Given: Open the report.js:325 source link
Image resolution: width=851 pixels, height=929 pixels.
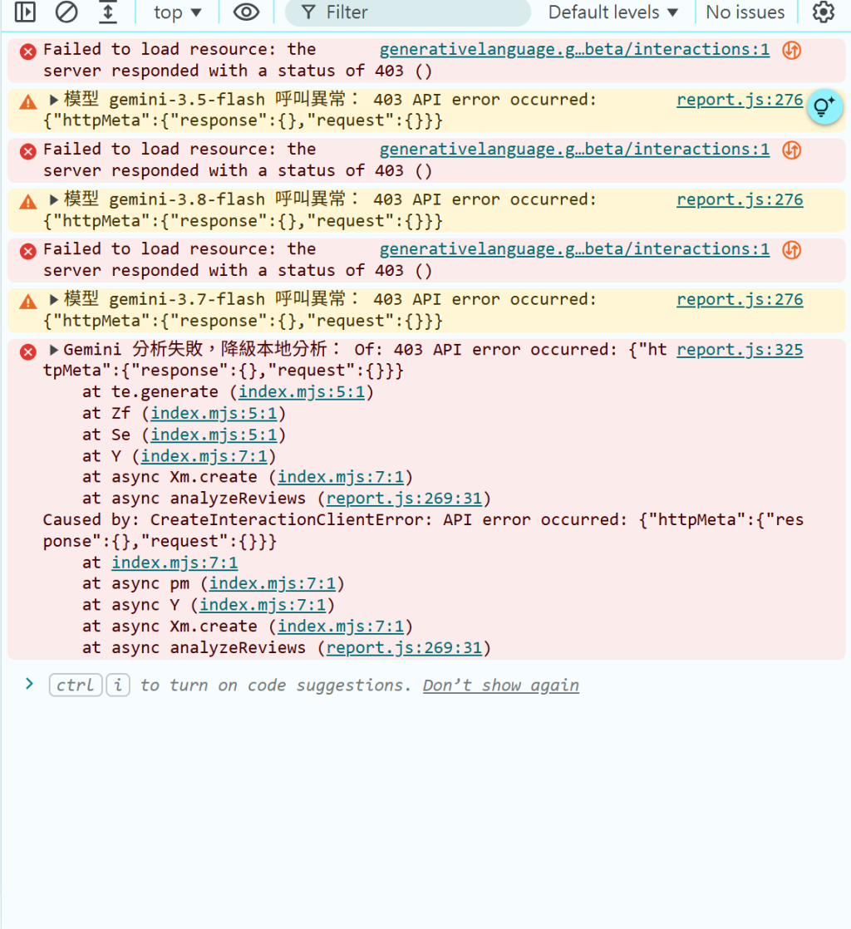Looking at the screenshot, I should point(740,350).
